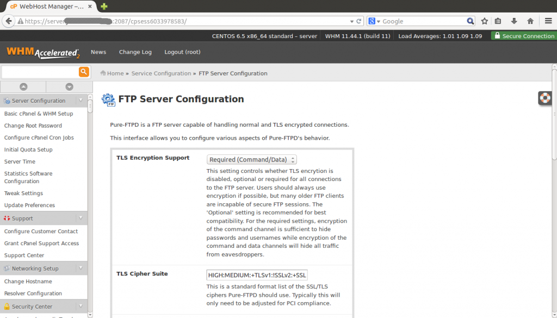
Task: Click the lifebuoy help icon
Action: (x=544, y=98)
